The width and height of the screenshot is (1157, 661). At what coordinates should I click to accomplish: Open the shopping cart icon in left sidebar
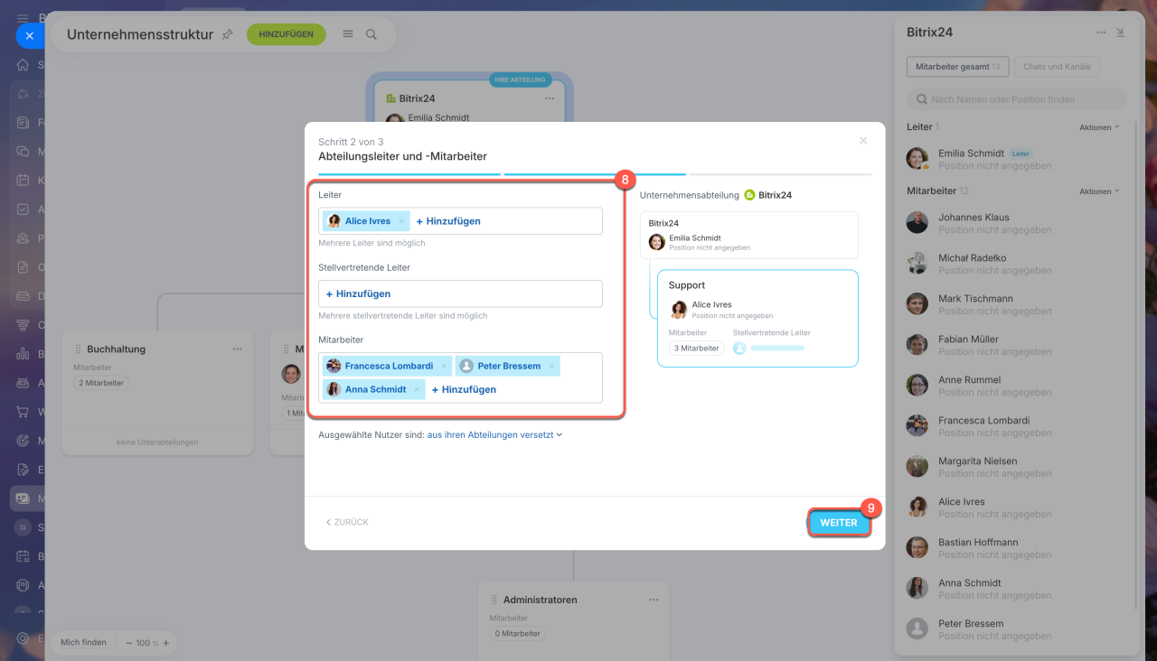[23, 412]
